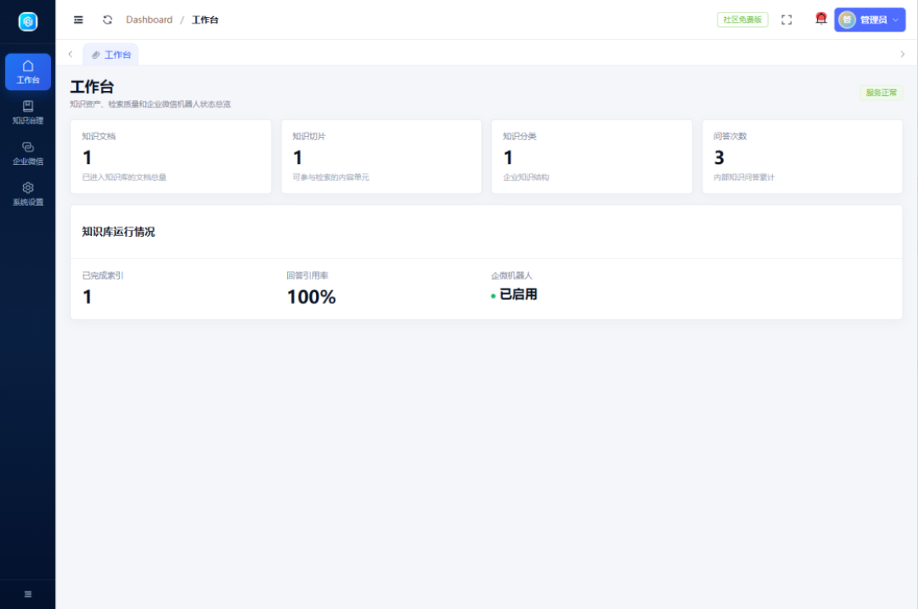This screenshot has width=918, height=609.
Task: Click Dashboard breadcrumb link
Action: (149, 20)
